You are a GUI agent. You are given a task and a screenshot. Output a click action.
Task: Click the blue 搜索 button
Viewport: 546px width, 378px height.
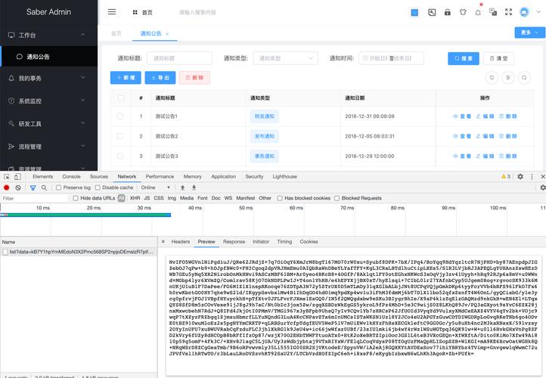click(x=464, y=58)
